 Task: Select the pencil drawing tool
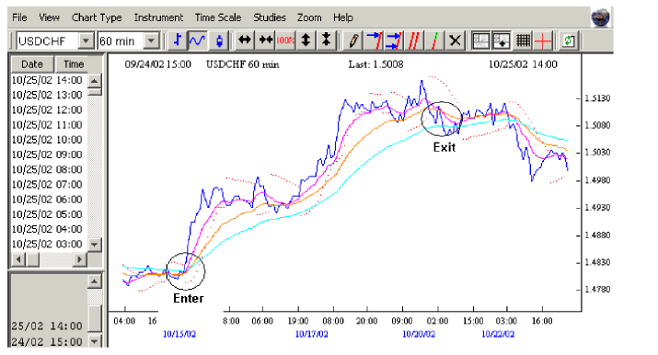tap(352, 40)
